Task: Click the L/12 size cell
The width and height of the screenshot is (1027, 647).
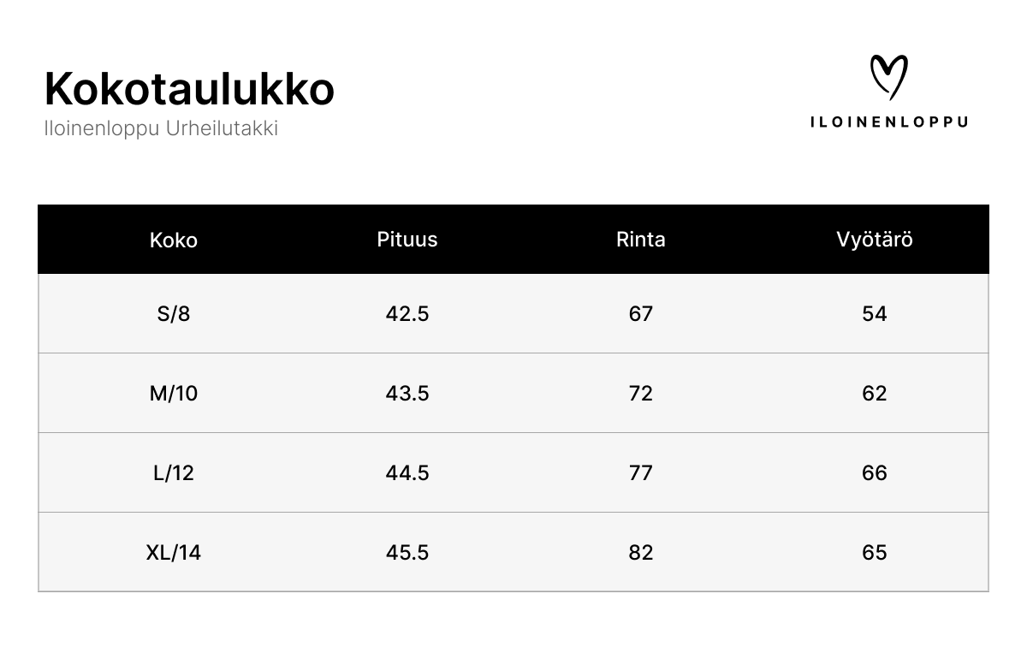Action: [174, 473]
